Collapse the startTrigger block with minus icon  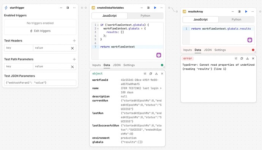click(61, 8)
